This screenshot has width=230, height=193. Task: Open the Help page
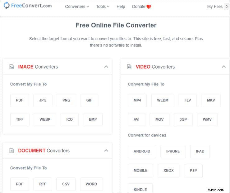point(121,7)
